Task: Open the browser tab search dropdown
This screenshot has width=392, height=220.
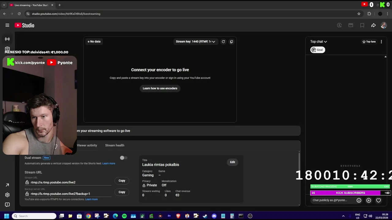Action: [x=4, y=5]
